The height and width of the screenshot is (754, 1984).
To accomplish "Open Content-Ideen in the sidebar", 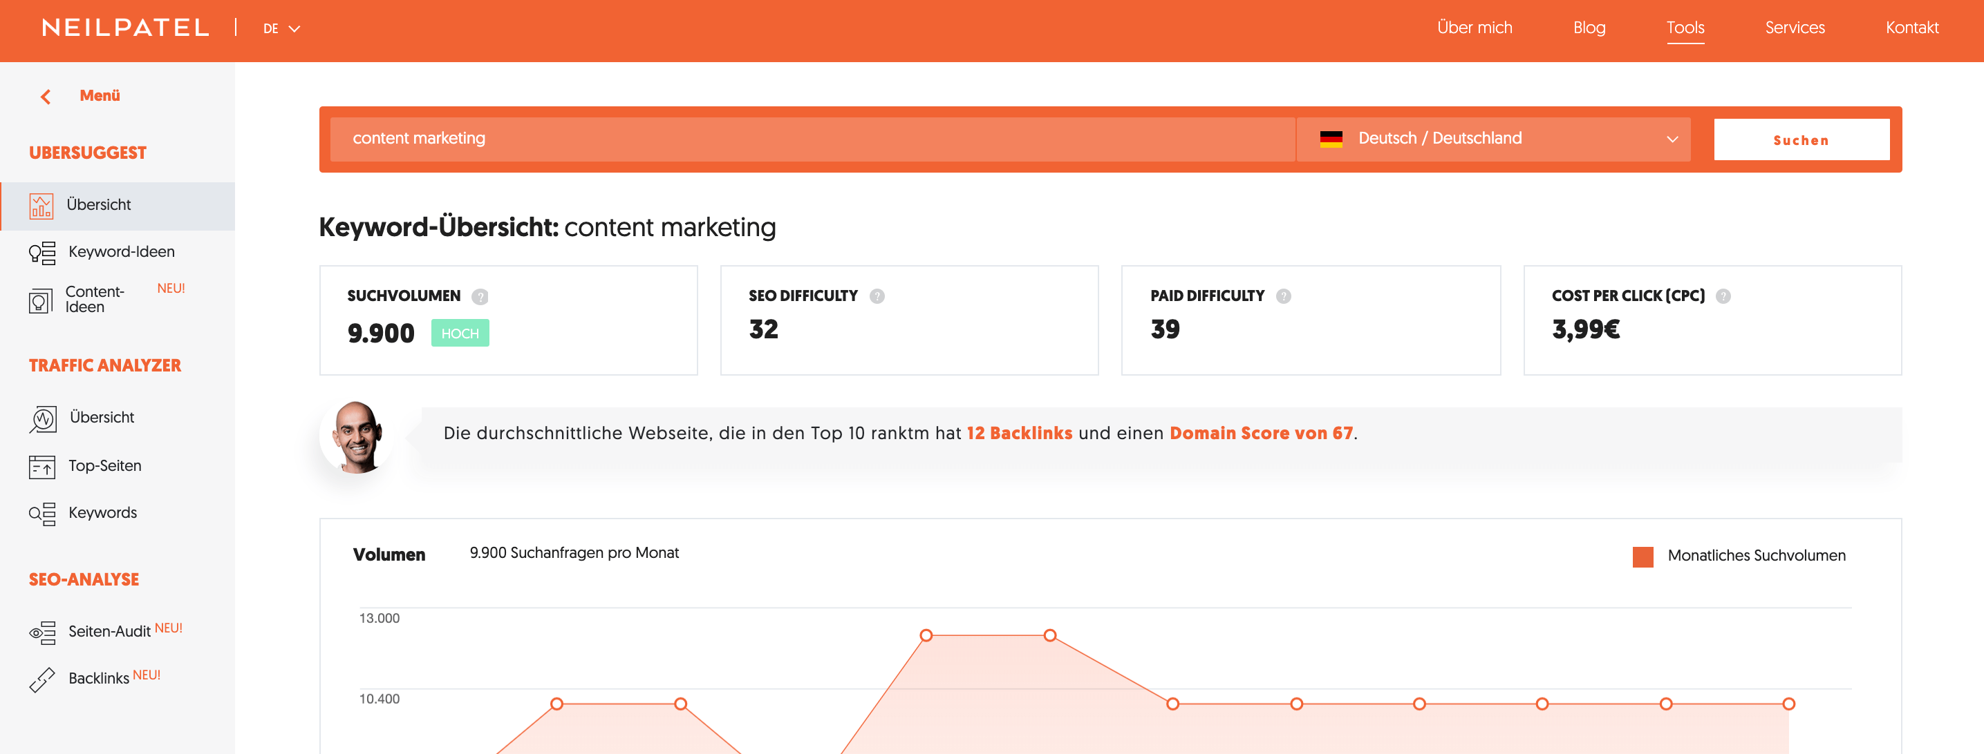I will (95, 299).
